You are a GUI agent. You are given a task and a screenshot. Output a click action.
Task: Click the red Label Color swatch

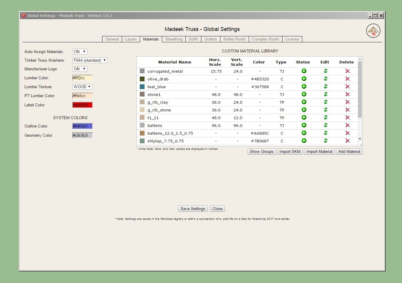(x=82, y=105)
